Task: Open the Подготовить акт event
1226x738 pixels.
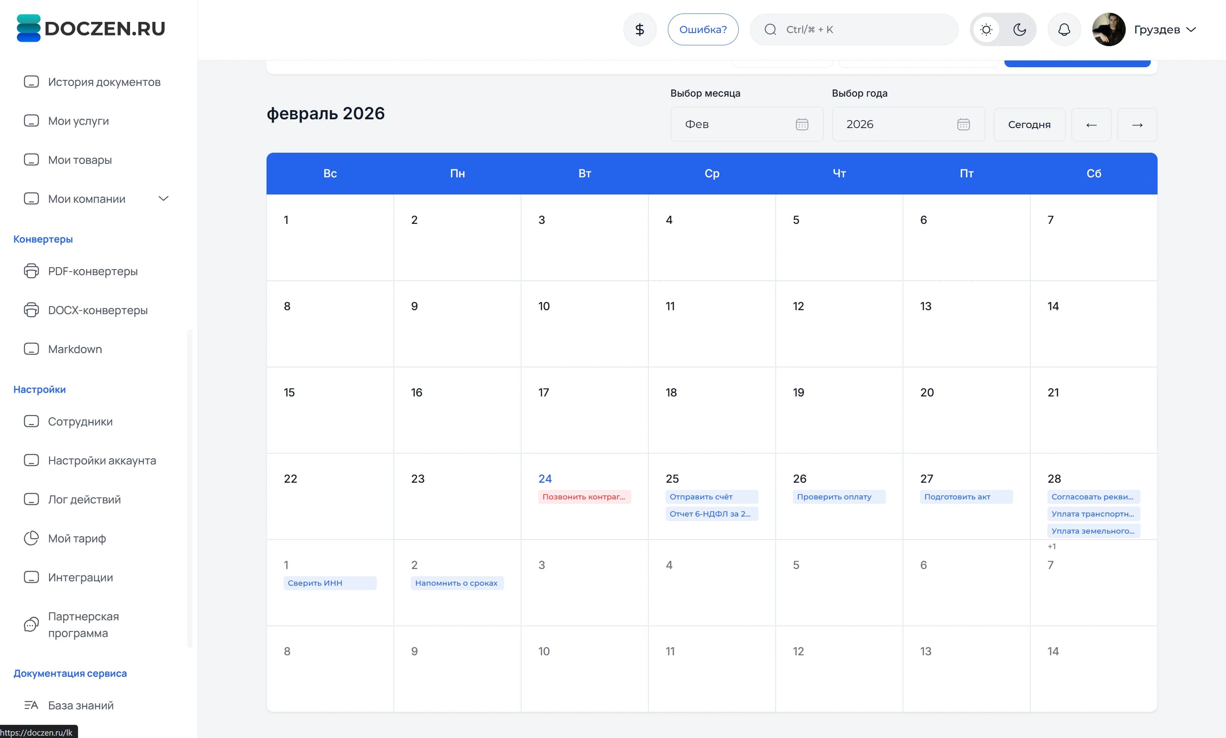Action: (966, 496)
